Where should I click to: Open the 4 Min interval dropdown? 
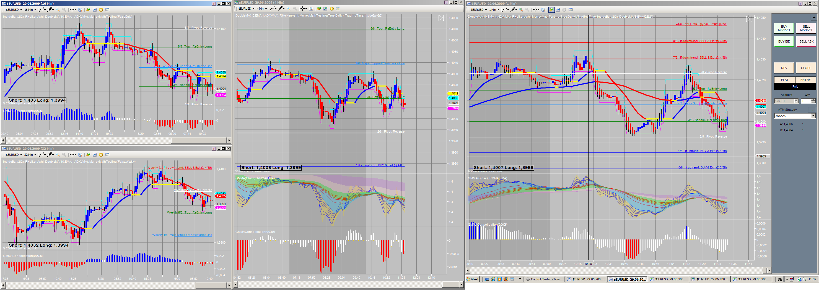pyautogui.click(x=262, y=9)
